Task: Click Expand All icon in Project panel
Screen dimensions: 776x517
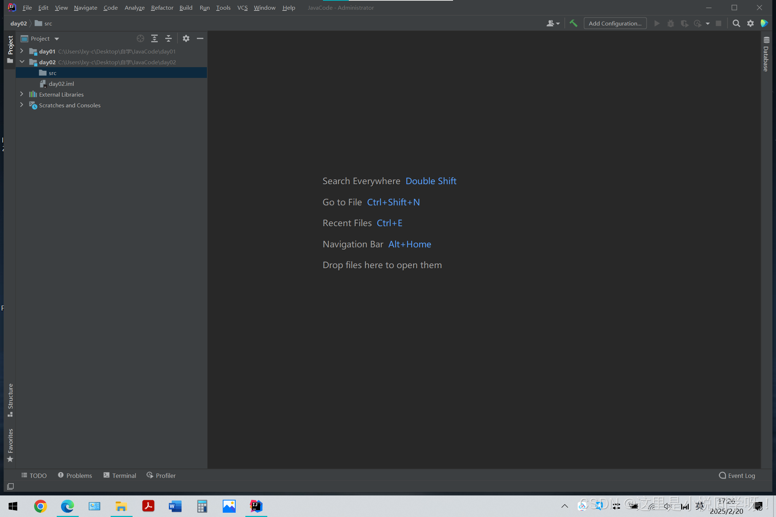Action: [x=154, y=38]
